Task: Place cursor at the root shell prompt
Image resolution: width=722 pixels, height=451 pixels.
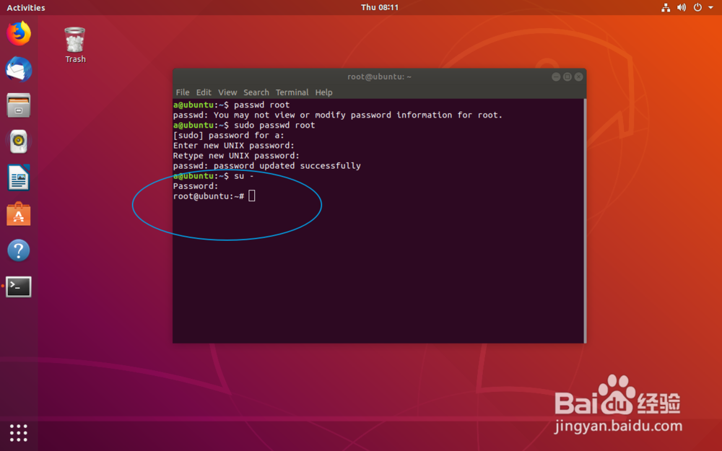Action: tap(251, 196)
